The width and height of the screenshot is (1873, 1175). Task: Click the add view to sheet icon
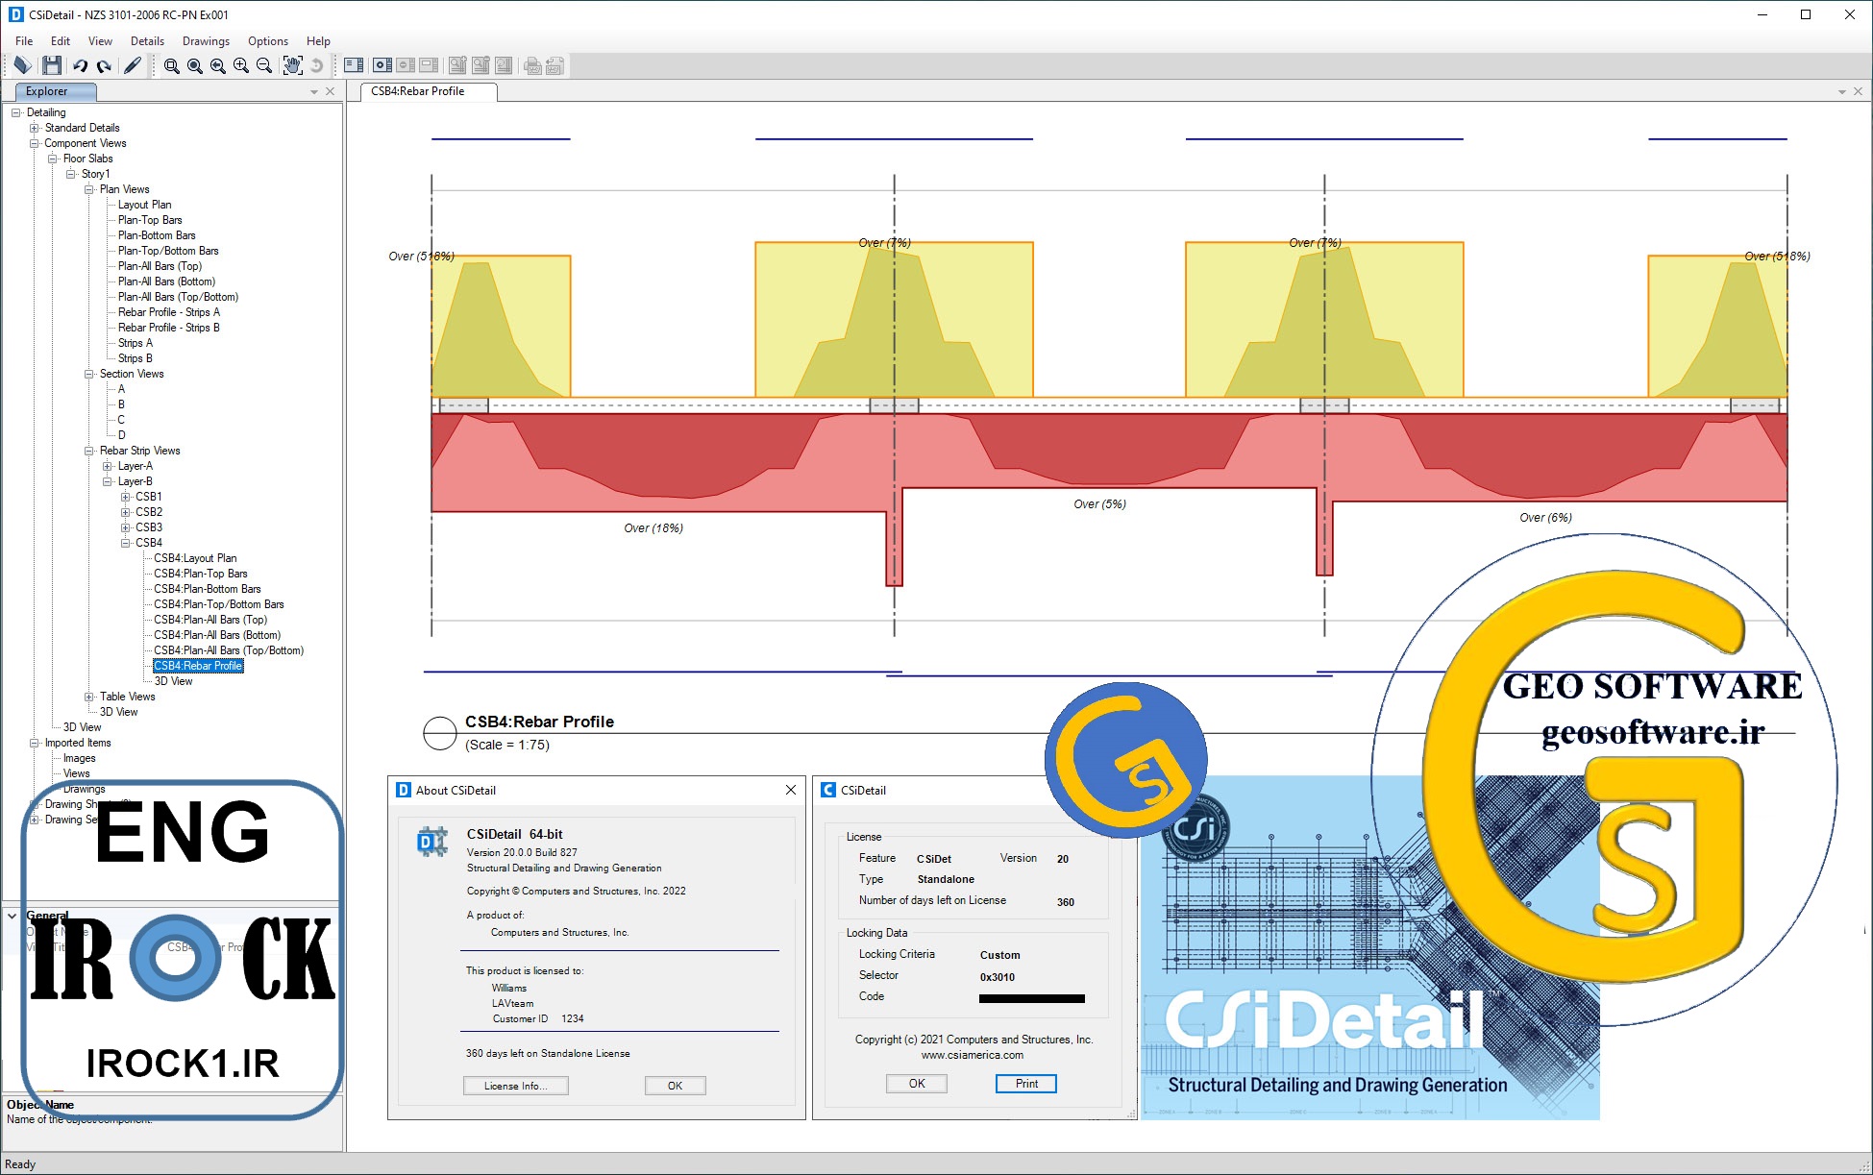pyautogui.click(x=382, y=65)
